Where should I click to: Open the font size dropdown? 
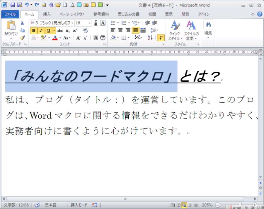[x=89, y=23]
